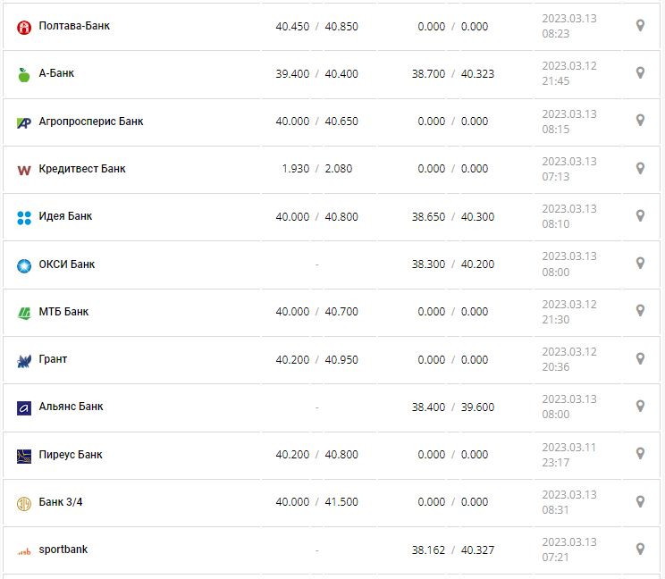
Task: Show А-Банк branch locations pin
Action: coord(640,72)
